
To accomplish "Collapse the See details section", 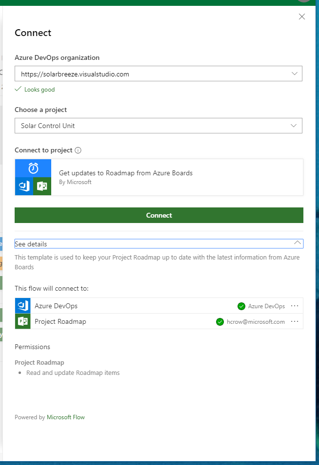I will click(159, 244).
